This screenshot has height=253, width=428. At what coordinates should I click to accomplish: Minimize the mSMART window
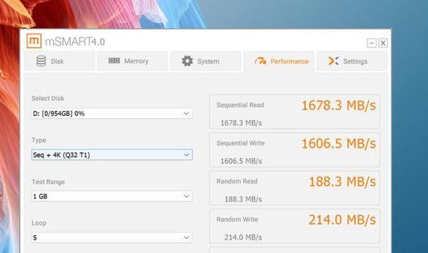[x=372, y=43]
